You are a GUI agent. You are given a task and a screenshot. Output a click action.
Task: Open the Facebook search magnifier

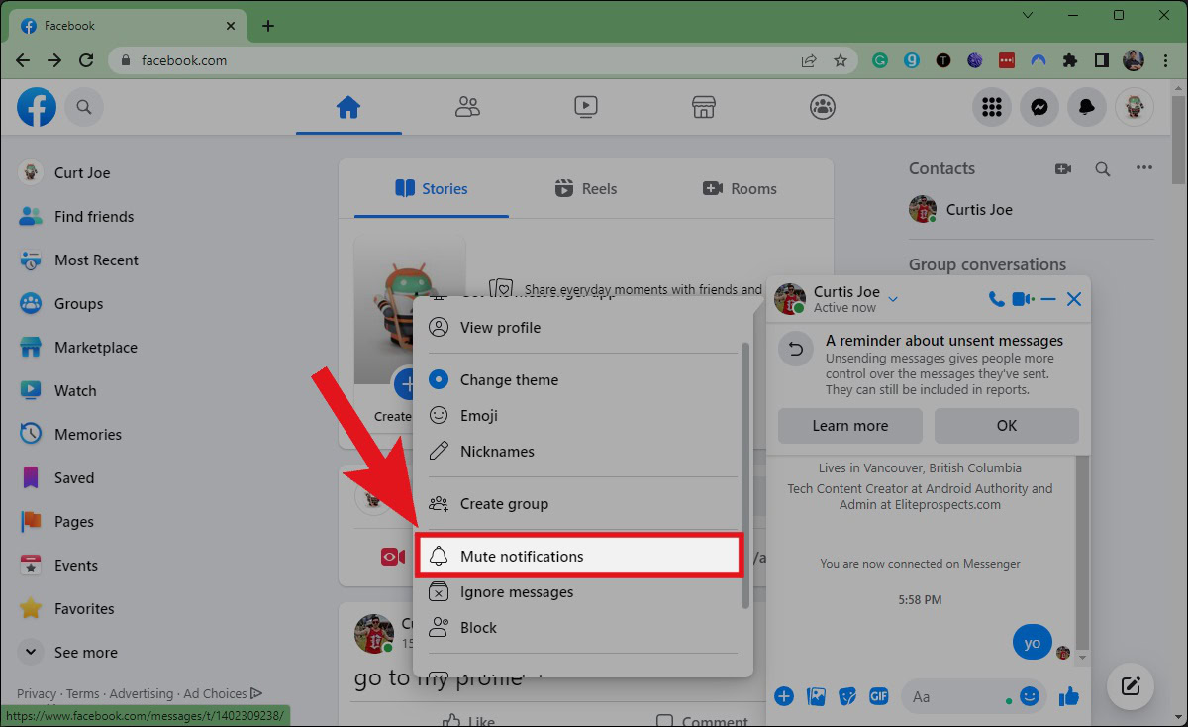pyautogui.click(x=84, y=107)
